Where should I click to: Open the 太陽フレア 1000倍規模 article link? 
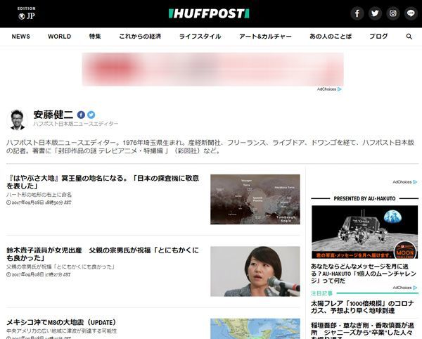pos(362,307)
